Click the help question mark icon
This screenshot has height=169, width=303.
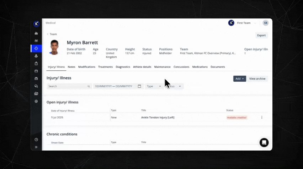click(36, 140)
